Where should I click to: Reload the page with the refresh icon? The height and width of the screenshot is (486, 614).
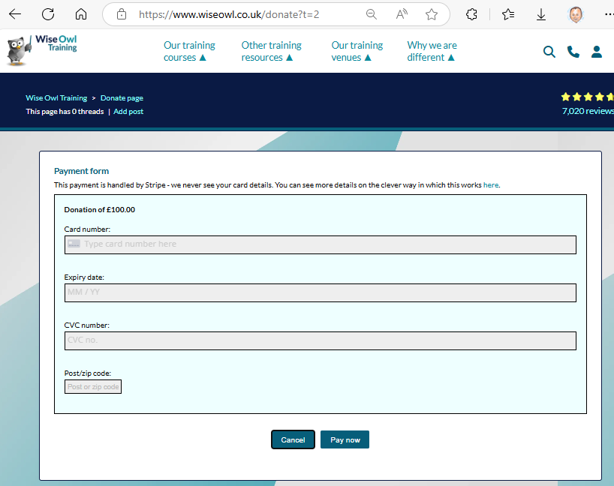click(x=48, y=13)
